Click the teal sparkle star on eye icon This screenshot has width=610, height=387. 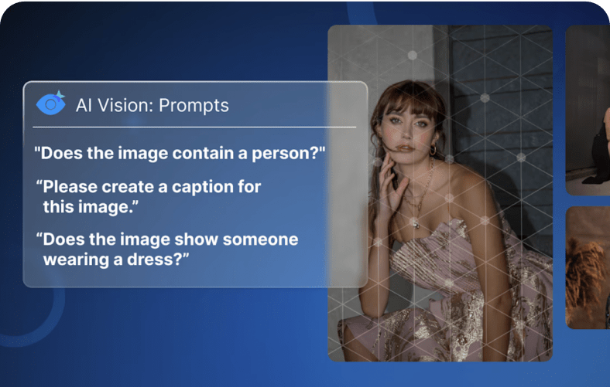pos(60,95)
